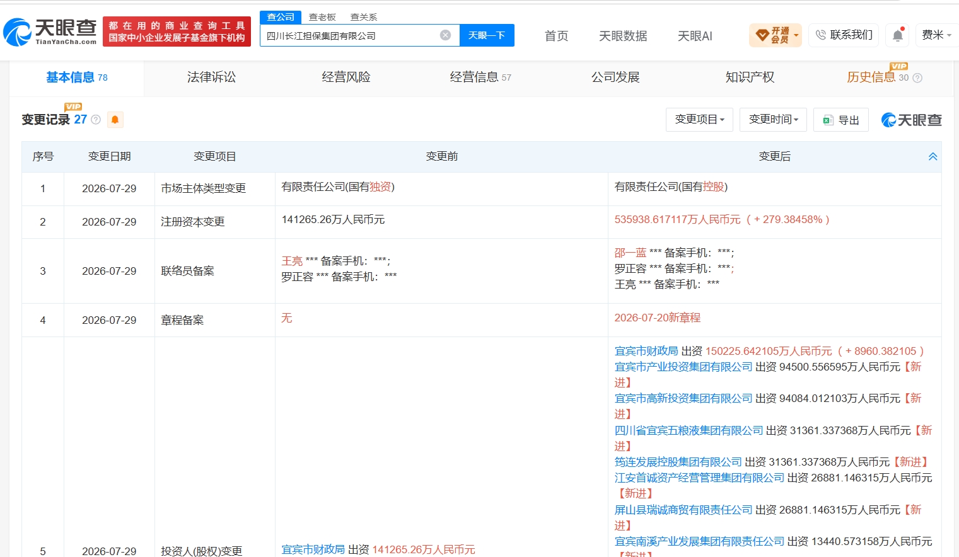The image size is (959, 557).
Task: Open the 开通会员 VIP dropdown
Action: [x=775, y=35]
